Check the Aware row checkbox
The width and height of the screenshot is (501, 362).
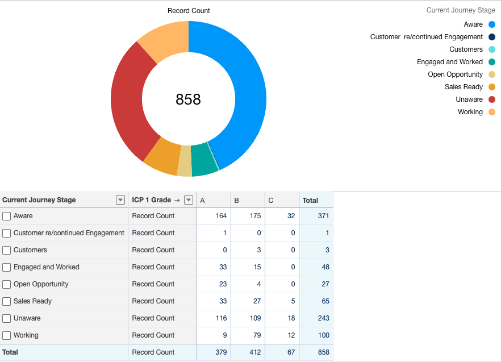click(7, 216)
